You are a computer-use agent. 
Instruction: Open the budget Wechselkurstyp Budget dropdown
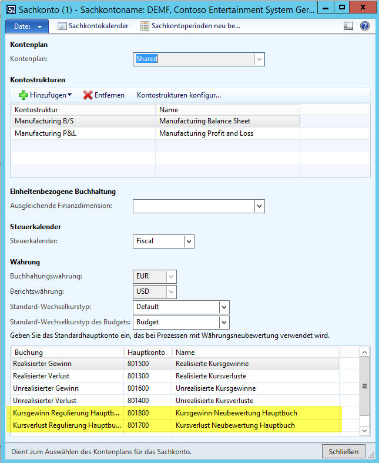224,322
